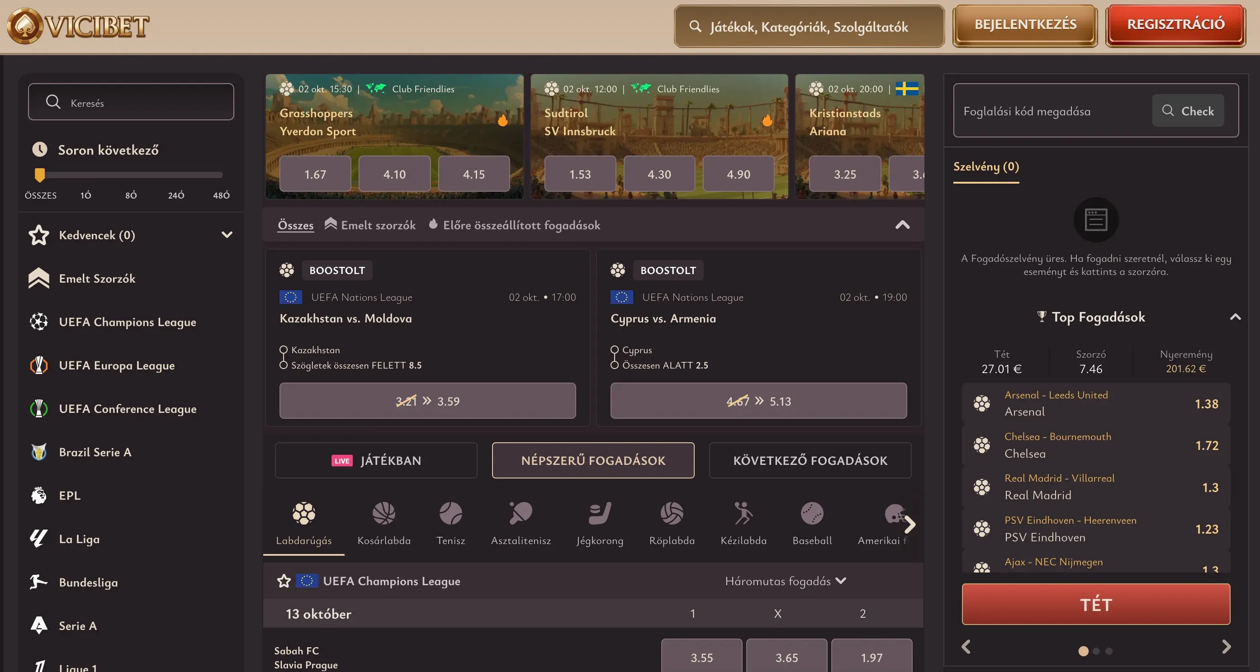This screenshot has width=1260, height=672.
Task: Select the Röplabda sport icon
Action: [672, 524]
